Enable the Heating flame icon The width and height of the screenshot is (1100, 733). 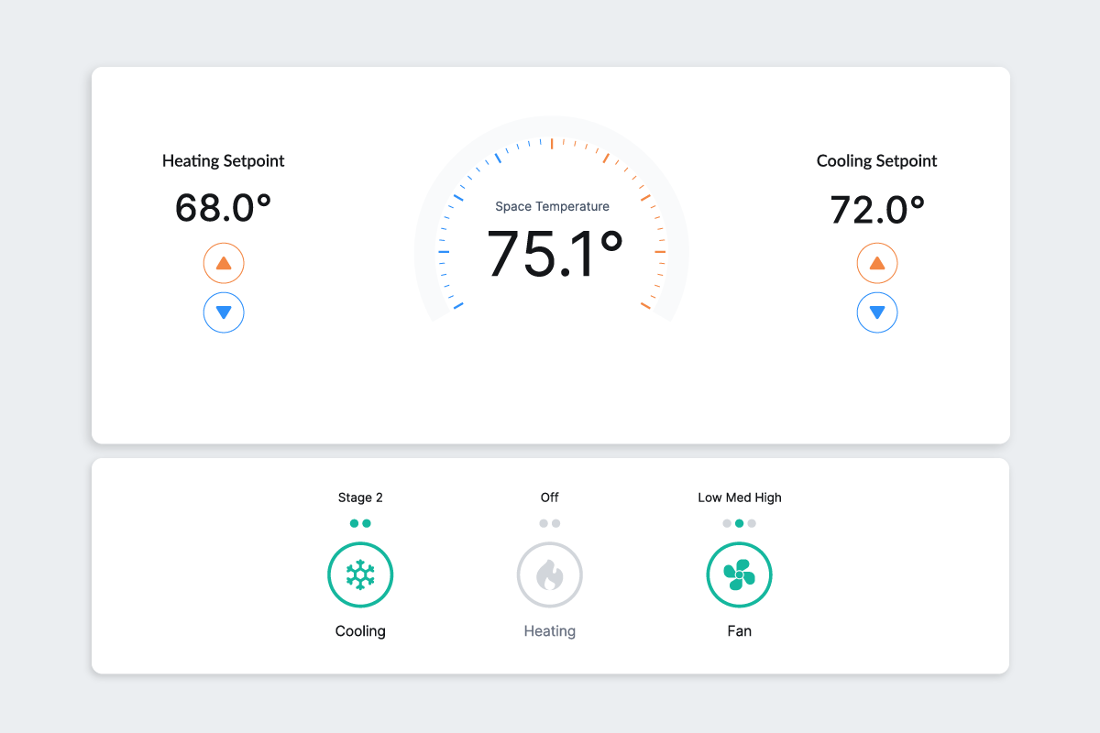tap(550, 575)
